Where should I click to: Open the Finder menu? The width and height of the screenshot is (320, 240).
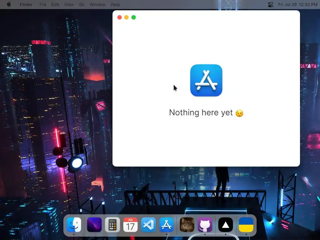point(26,4)
